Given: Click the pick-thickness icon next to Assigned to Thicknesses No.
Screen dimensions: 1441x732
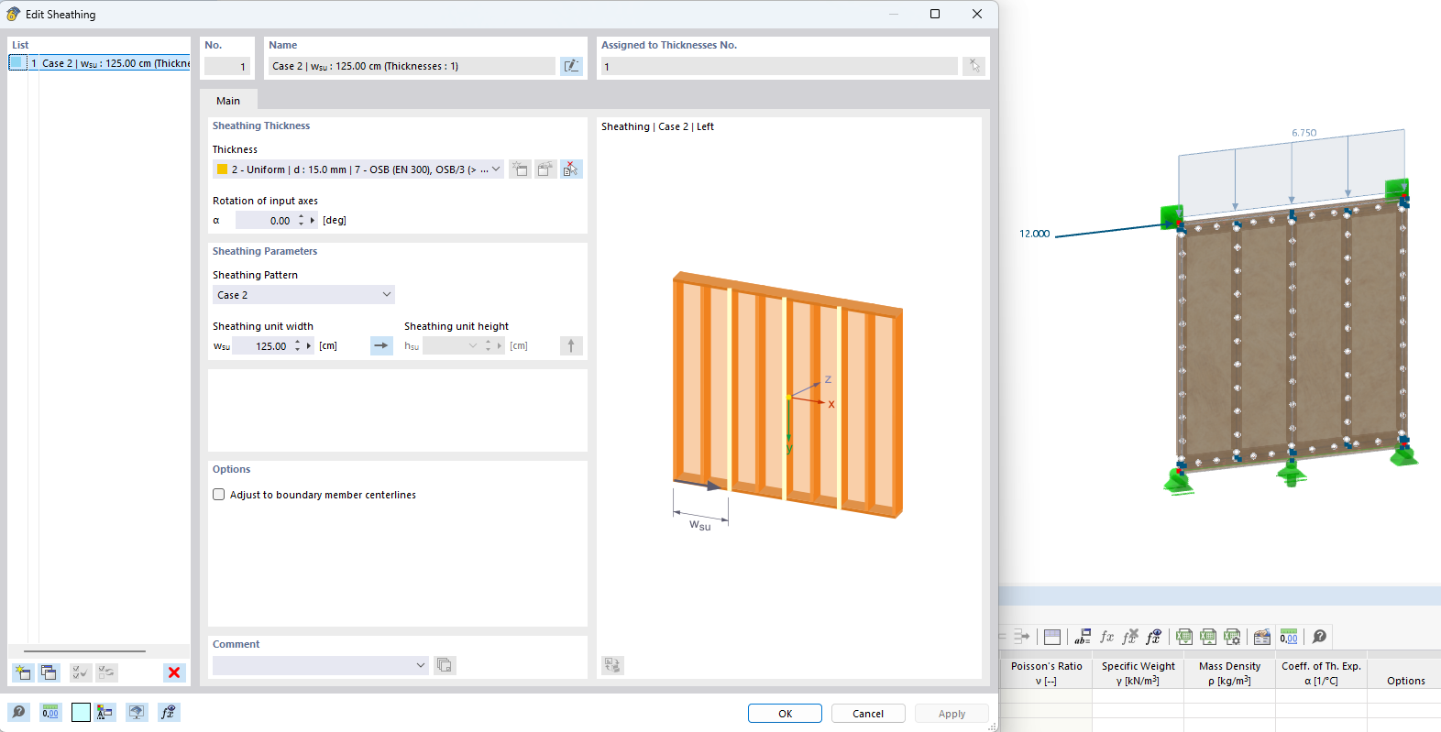Looking at the screenshot, I should (x=974, y=66).
